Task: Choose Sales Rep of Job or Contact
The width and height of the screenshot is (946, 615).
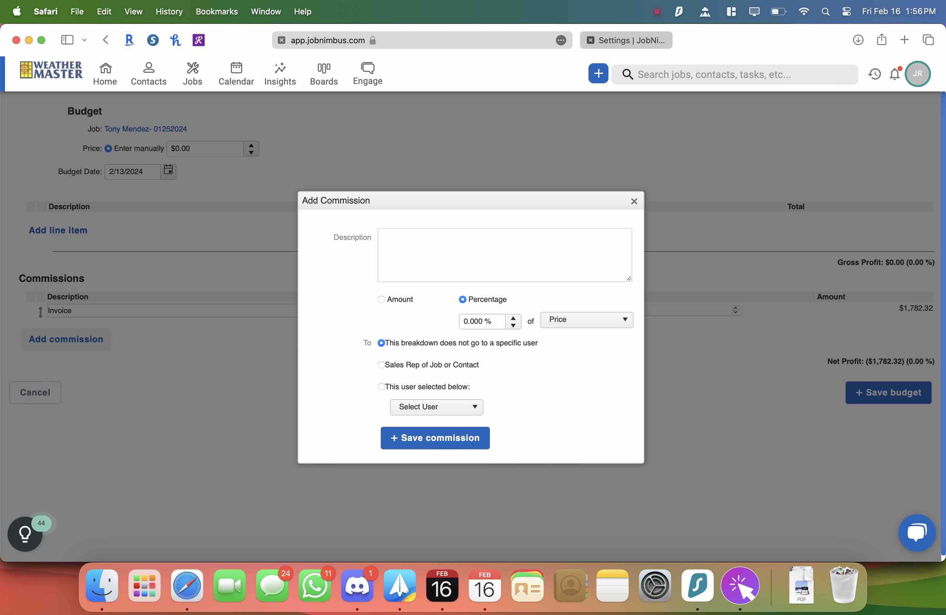Action: [381, 365]
